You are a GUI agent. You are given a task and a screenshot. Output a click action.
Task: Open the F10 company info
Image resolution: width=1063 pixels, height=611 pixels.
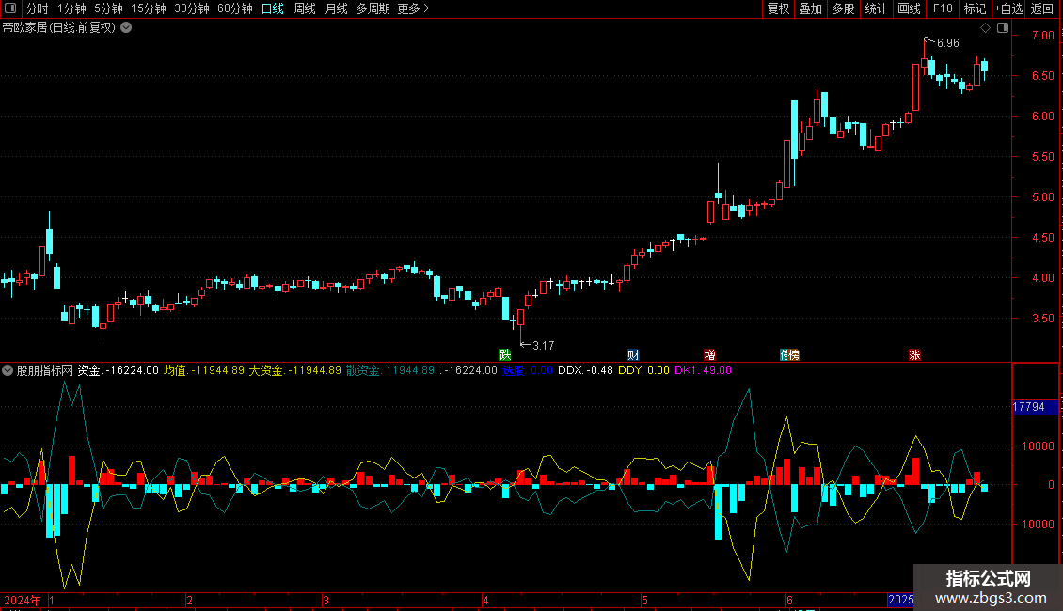(x=943, y=8)
